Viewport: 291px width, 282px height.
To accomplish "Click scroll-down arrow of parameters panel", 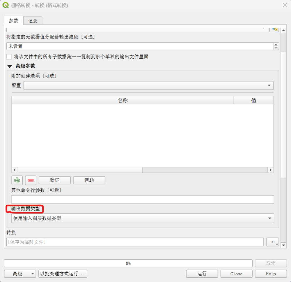I will pyautogui.click(x=284, y=245).
